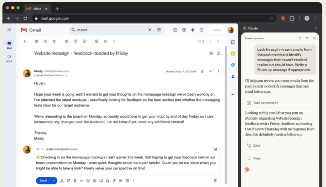Open the email in a new window
The height and width of the screenshot is (187, 326).
[x=219, y=53]
